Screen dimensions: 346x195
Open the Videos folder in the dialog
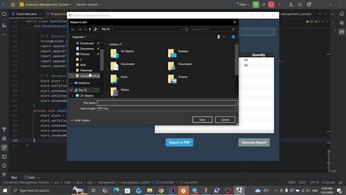120,92
